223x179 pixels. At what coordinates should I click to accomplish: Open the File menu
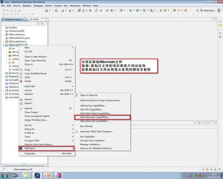pos(3,6)
